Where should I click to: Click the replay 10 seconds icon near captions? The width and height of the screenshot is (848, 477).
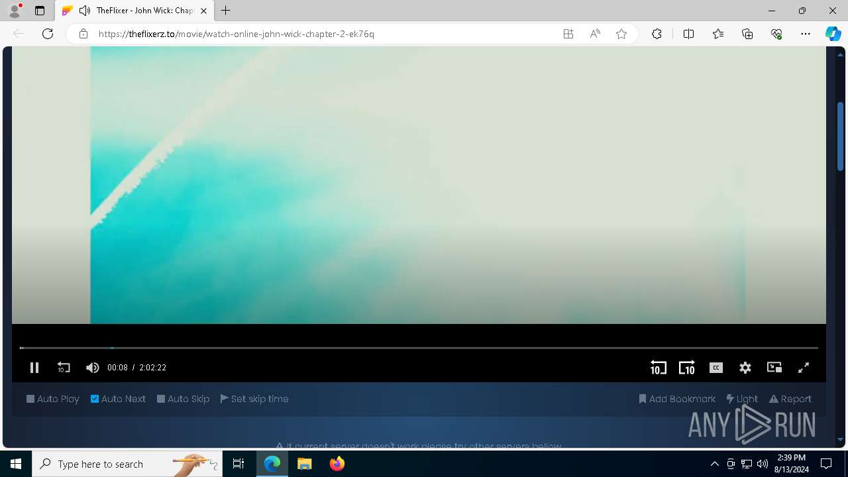tap(658, 368)
